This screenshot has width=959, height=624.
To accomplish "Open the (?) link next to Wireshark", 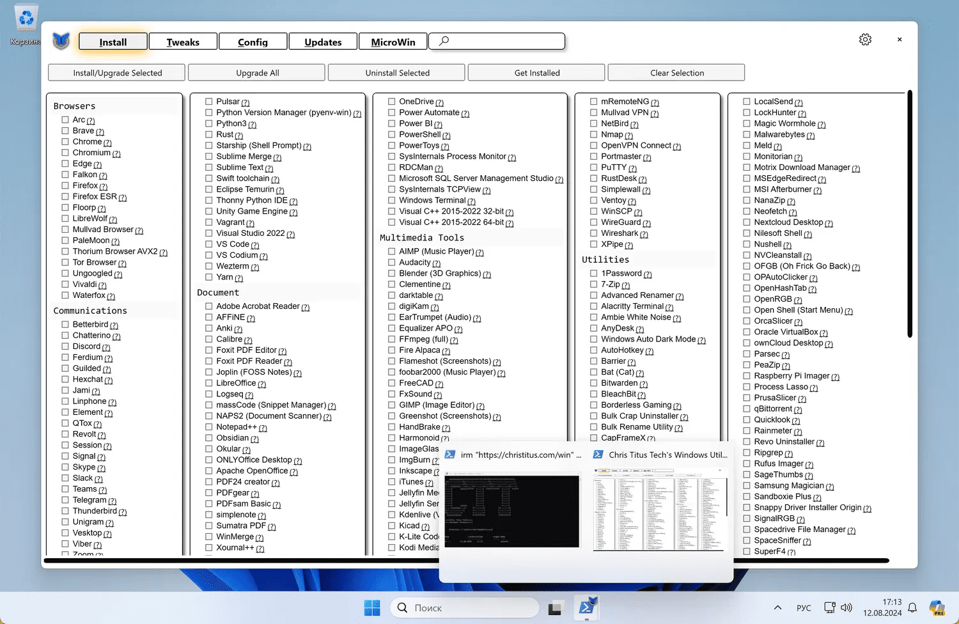I will pyautogui.click(x=644, y=234).
